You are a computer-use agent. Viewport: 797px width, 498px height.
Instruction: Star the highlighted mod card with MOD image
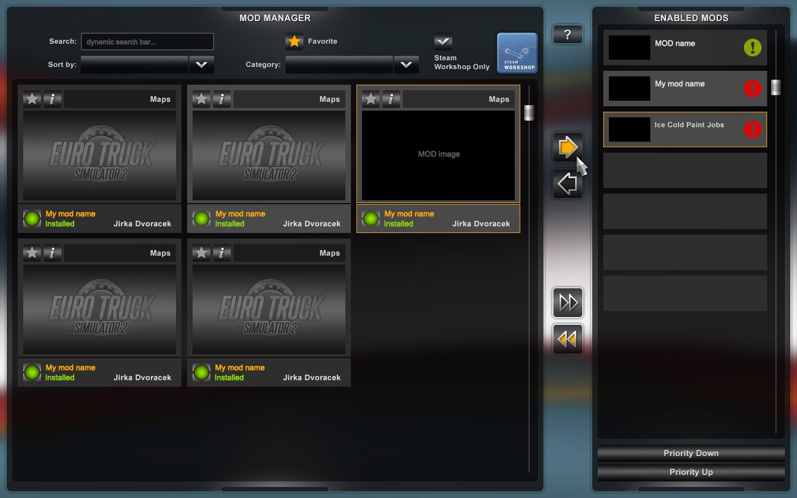pyautogui.click(x=371, y=99)
